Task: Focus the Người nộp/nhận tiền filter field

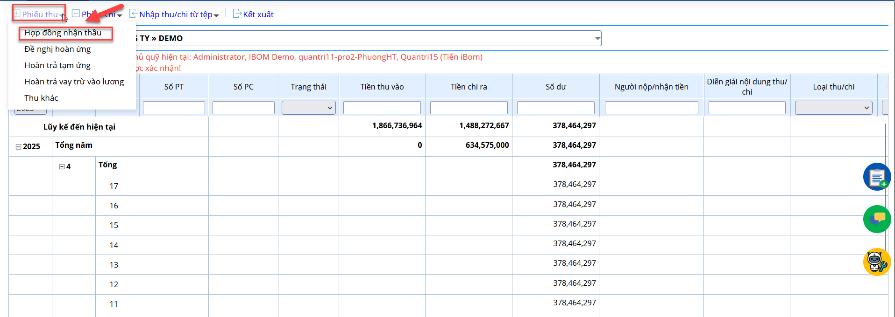Action: pyautogui.click(x=652, y=108)
